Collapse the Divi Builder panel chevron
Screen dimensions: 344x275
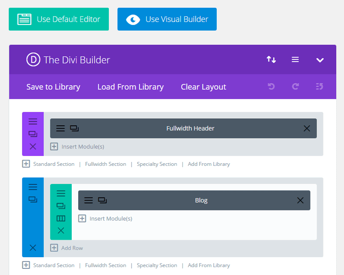click(x=320, y=60)
